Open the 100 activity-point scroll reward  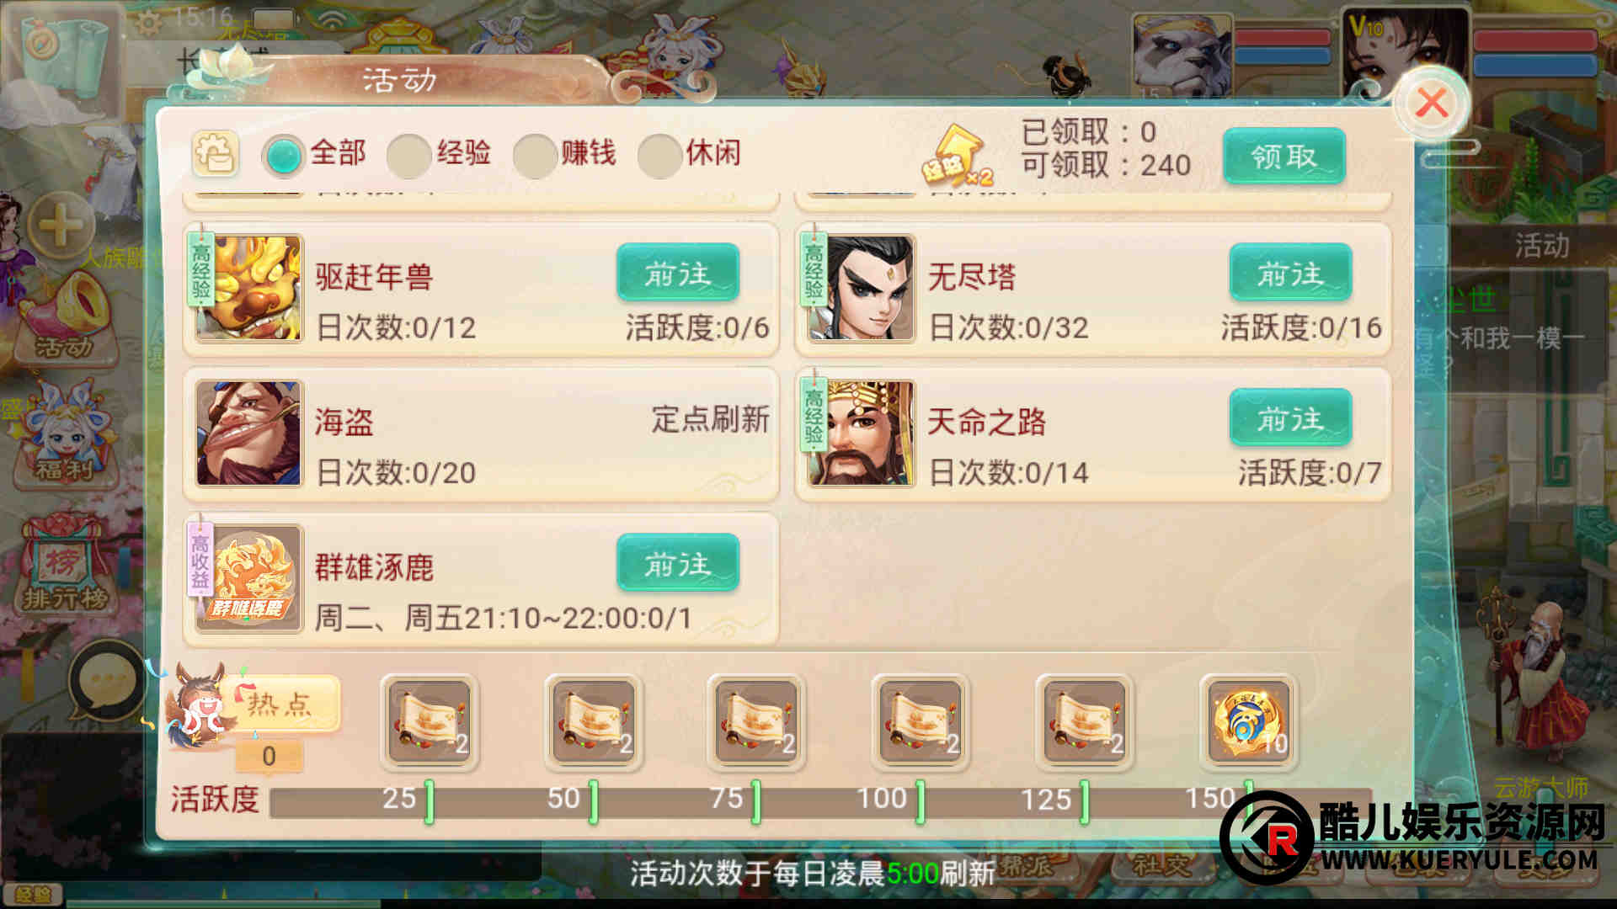coord(921,722)
